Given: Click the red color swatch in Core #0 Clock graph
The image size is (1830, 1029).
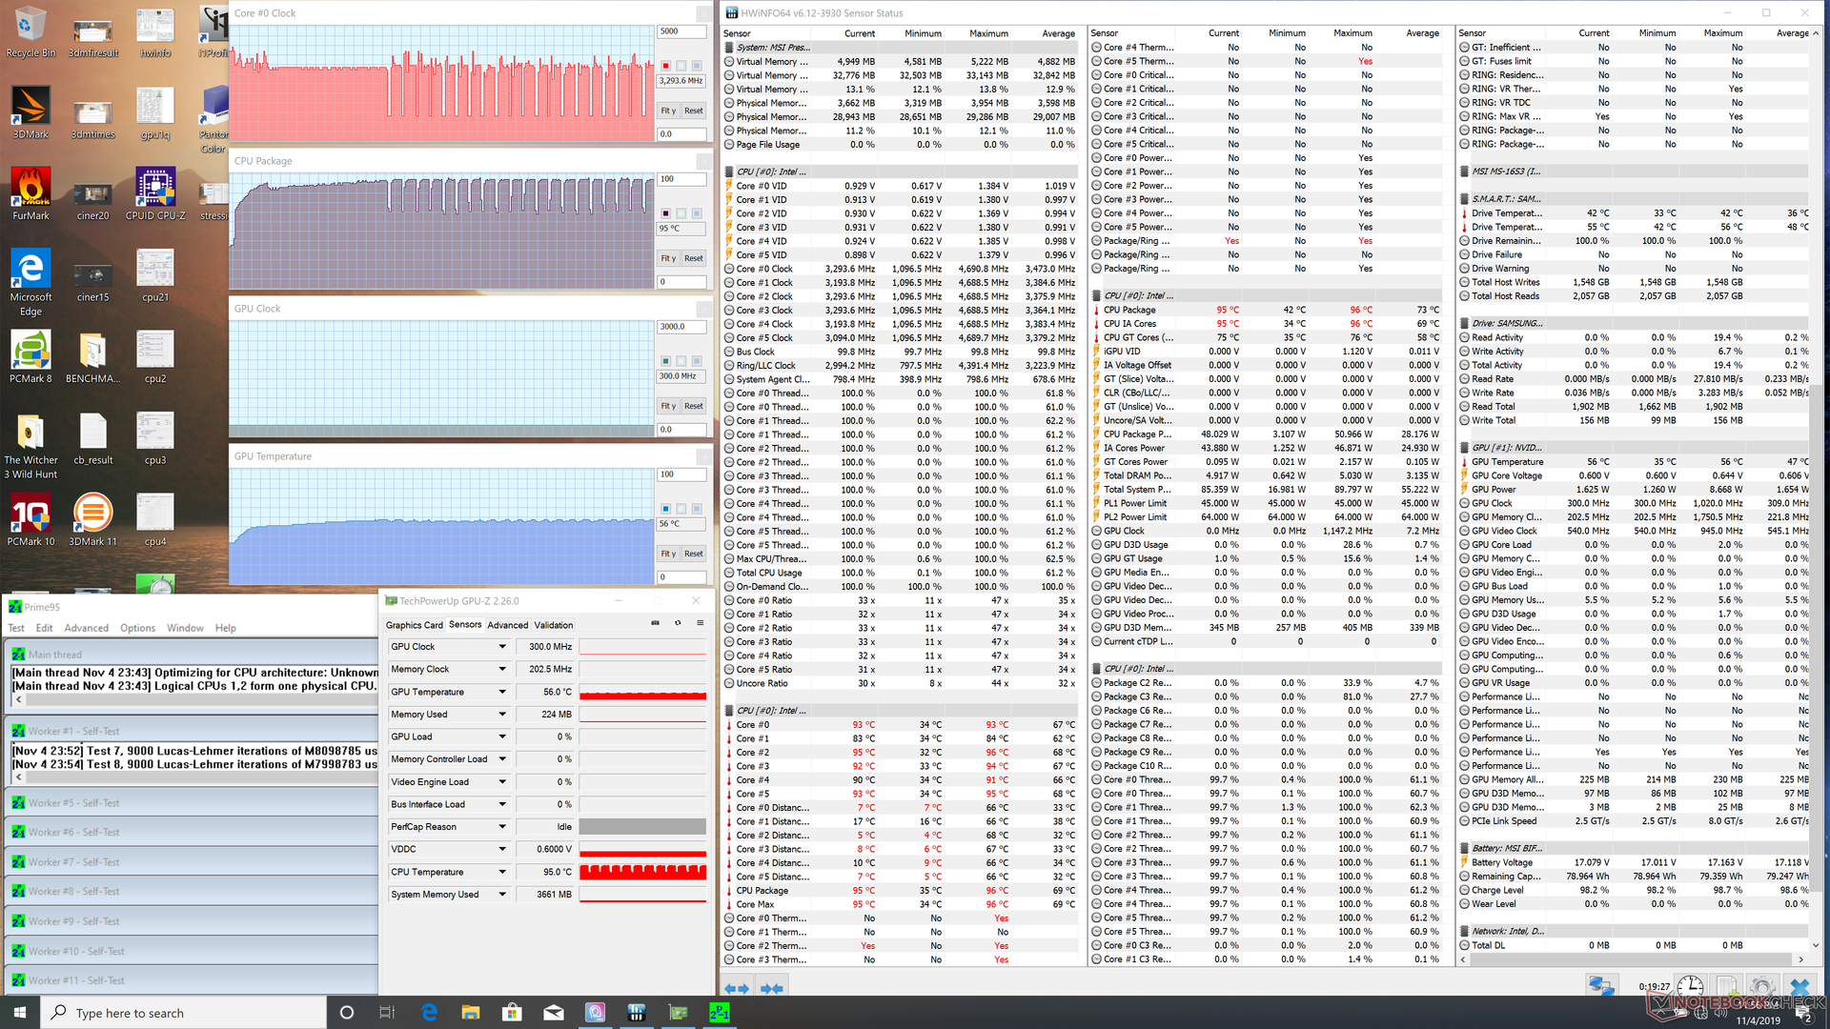Looking at the screenshot, I should 665,66.
